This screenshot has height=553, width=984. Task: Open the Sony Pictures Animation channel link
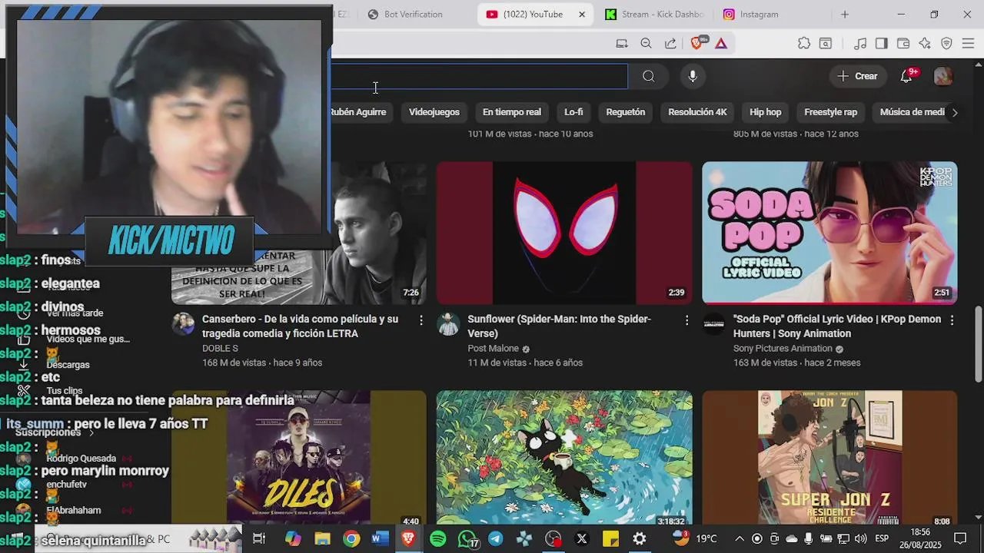[x=783, y=349]
